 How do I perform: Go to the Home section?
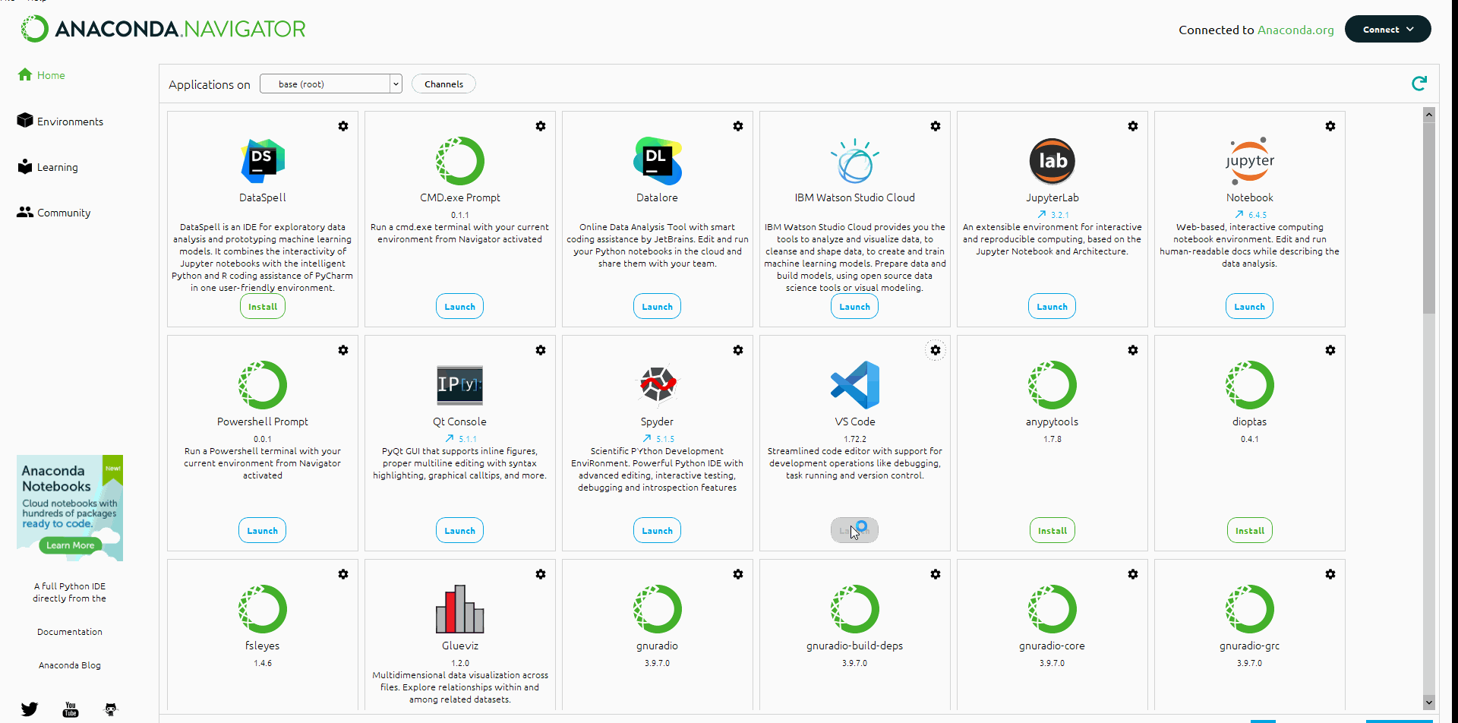42,75
